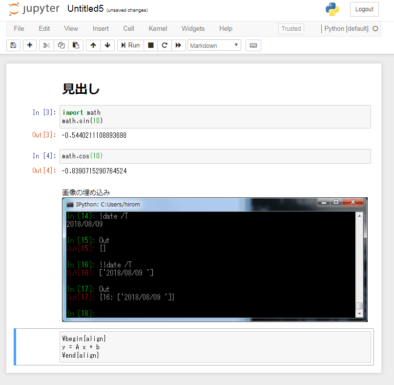Click the 見出し heading cell
This screenshot has height=385, width=394.
click(x=81, y=89)
